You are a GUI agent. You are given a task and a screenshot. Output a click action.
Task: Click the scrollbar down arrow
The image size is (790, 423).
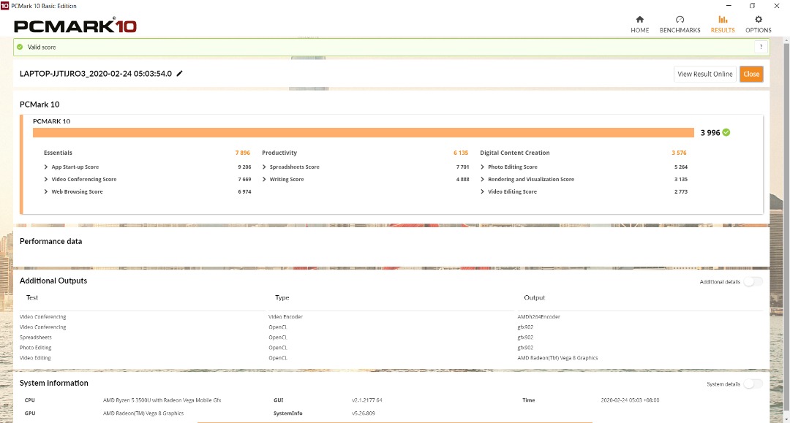[x=786, y=419]
